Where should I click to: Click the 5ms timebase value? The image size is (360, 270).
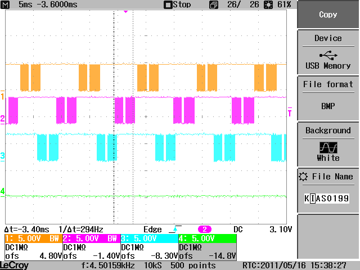click(x=25, y=4)
